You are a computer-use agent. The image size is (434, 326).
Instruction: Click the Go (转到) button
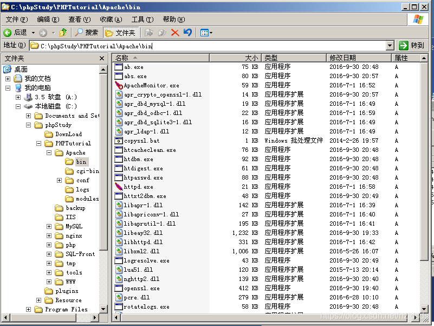click(x=412, y=46)
